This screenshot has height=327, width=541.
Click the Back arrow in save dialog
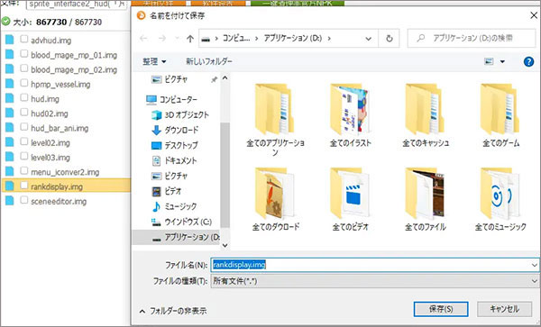143,38
